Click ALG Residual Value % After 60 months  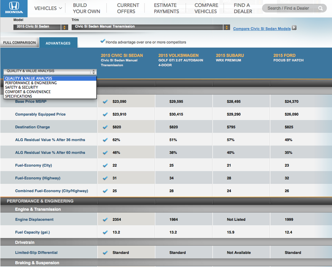tap(50, 152)
